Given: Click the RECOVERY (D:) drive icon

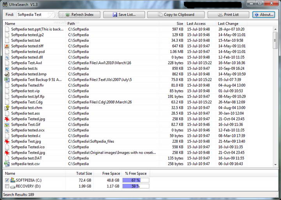Looking at the screenshot, I should coord(13,187).
